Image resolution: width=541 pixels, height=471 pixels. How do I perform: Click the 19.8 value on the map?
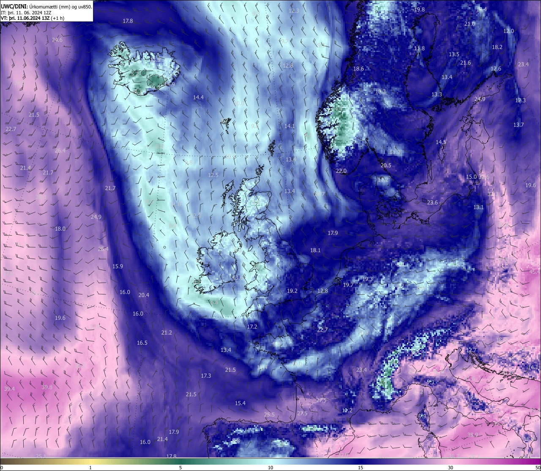pos(419,9)
